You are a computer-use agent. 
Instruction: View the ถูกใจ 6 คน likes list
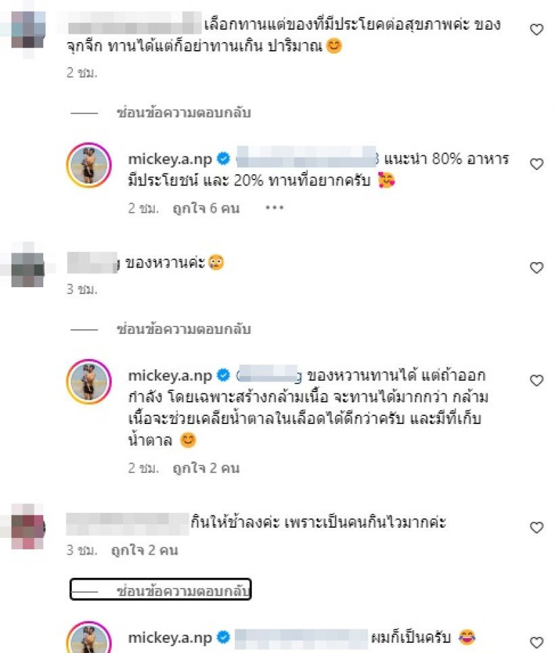tap(206, 208)
